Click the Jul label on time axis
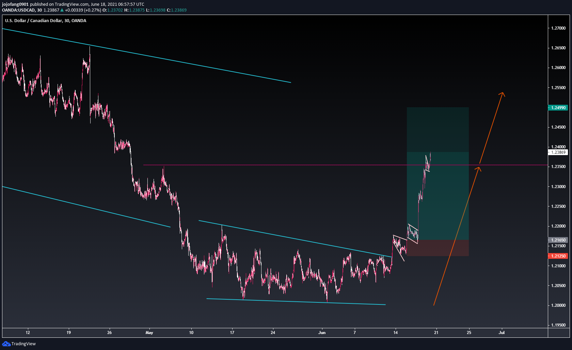The height and width of the screenshot is (350, 572). pos(502,333)
